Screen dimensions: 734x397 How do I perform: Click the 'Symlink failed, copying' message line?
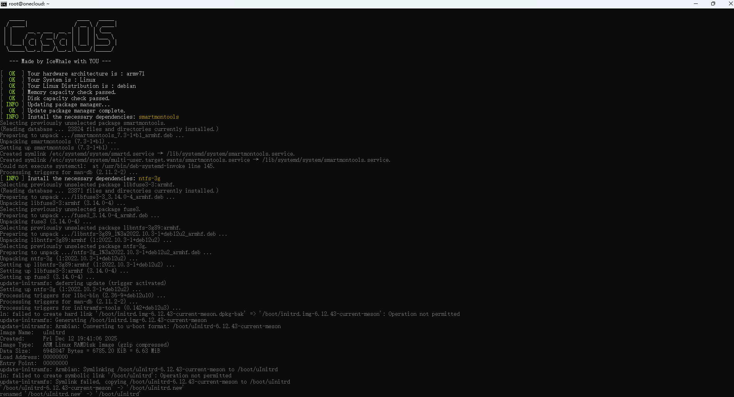pyautogui.click(x=145, y=382)
